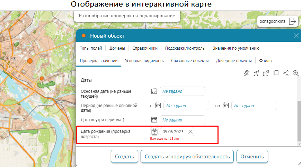Click the create new geometry icon
Screen dimensions: 302x167
coord(266,73)
